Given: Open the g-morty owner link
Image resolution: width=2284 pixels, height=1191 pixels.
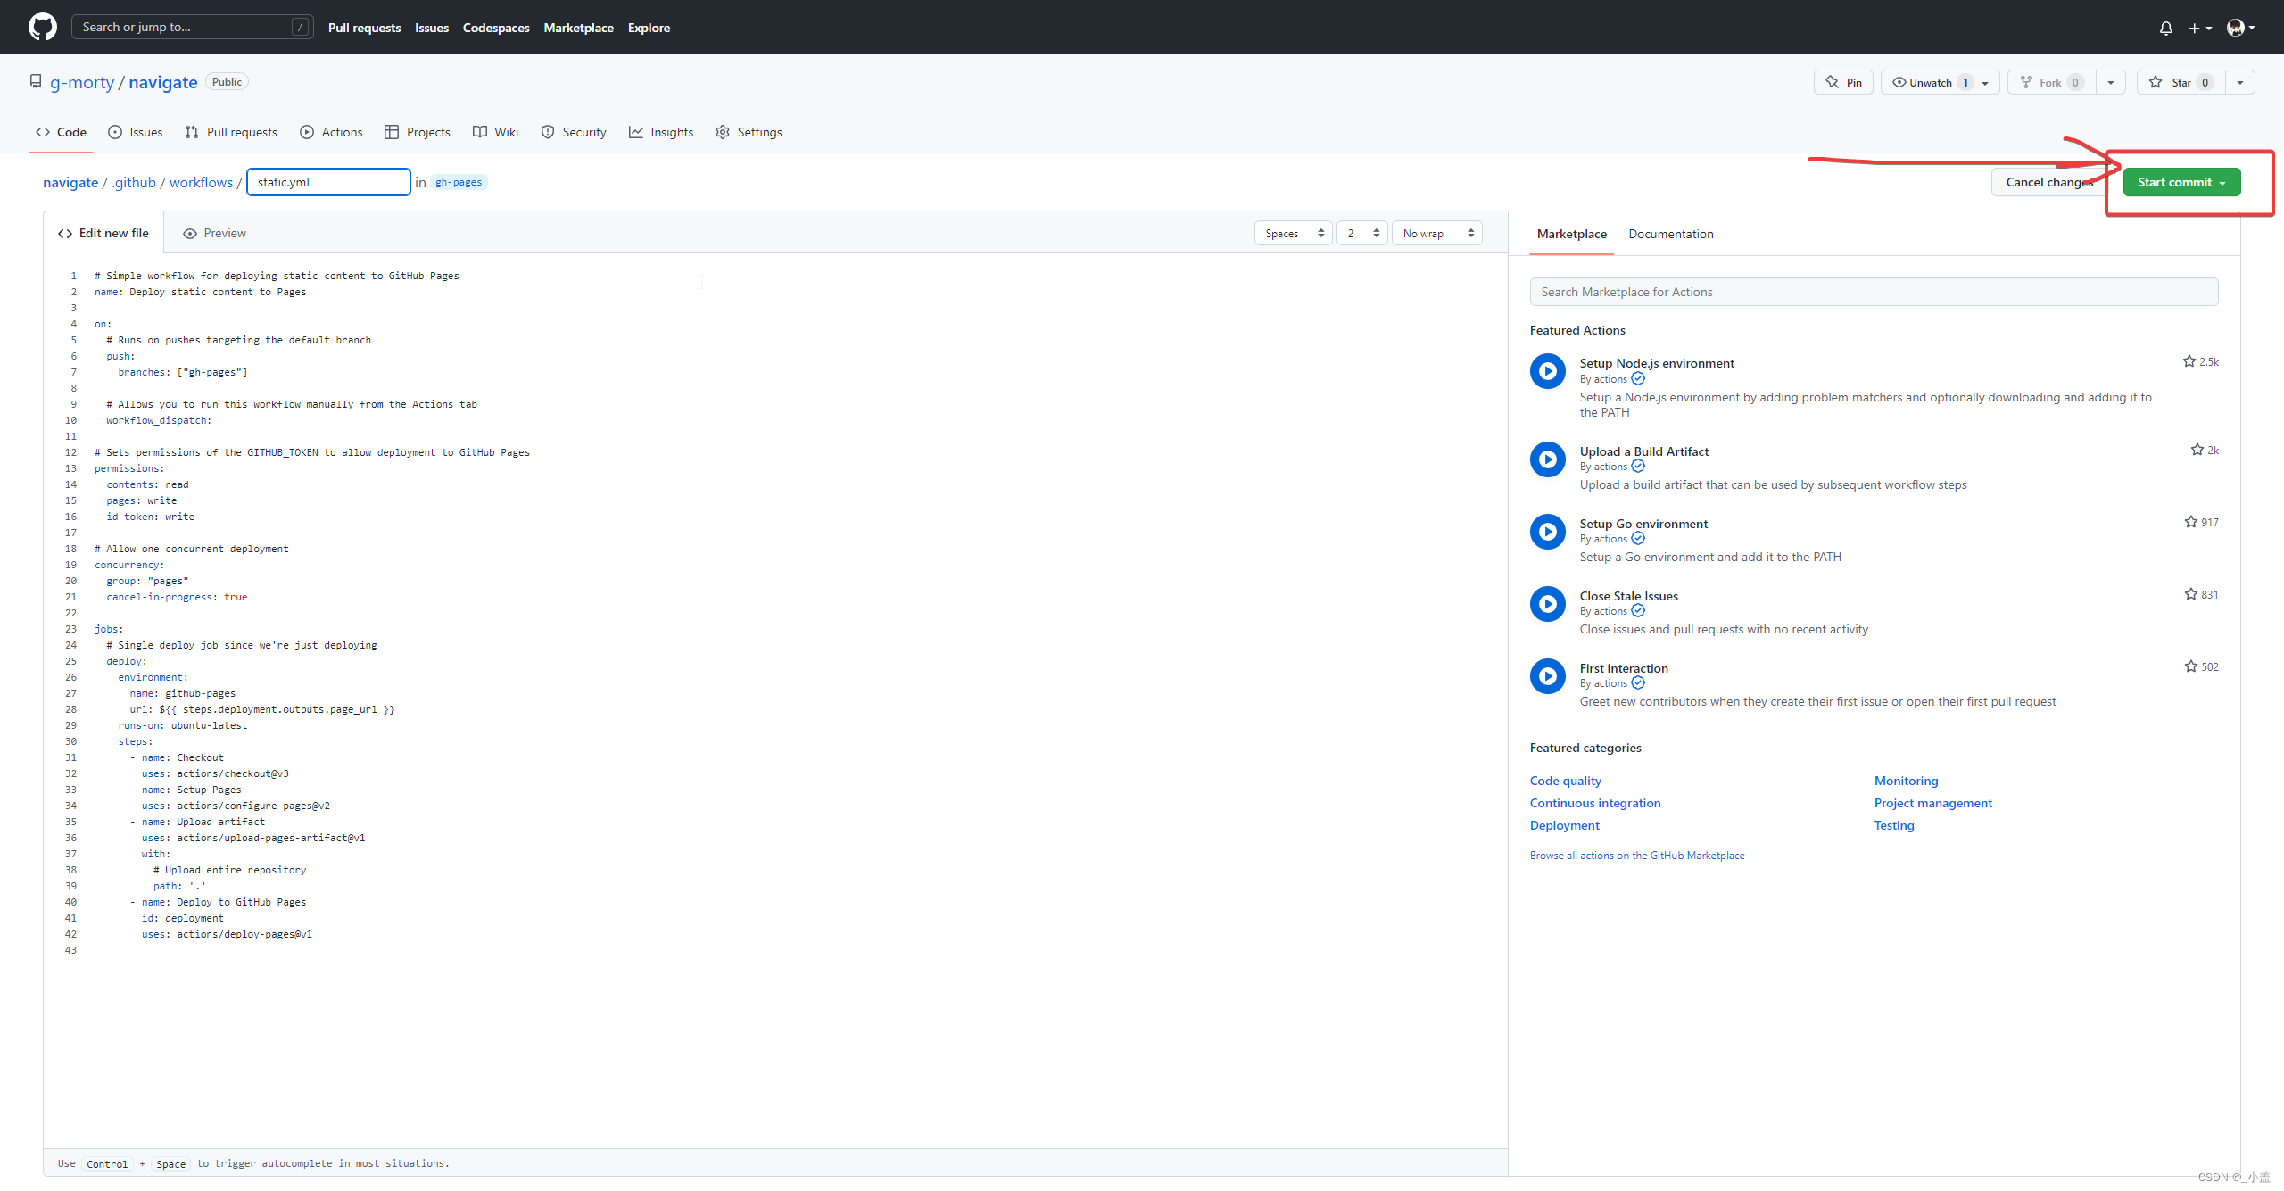Looking at the screenshot, I should pos(82,82).
